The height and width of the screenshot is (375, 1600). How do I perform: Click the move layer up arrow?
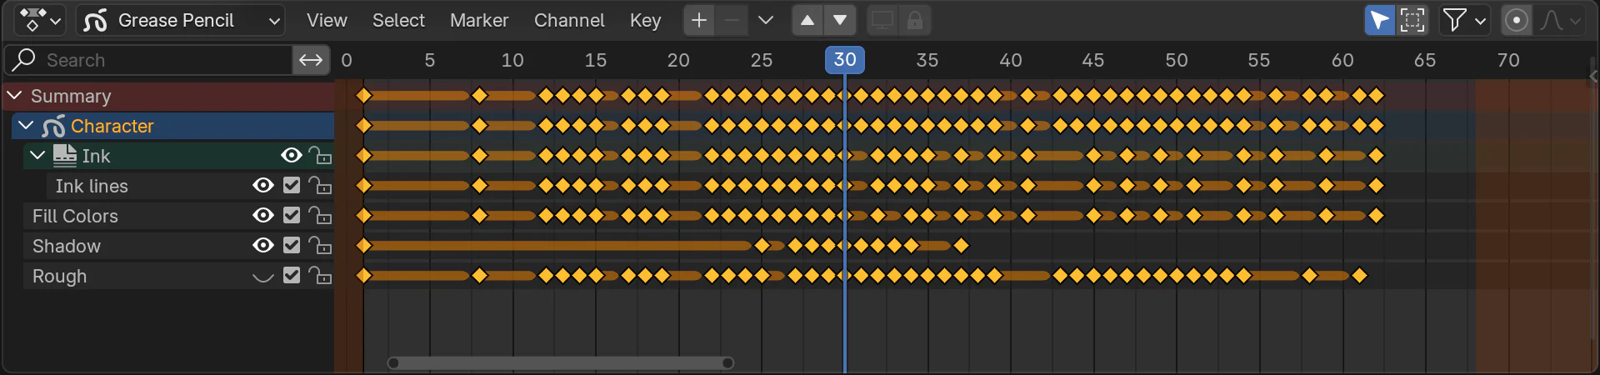807,20
